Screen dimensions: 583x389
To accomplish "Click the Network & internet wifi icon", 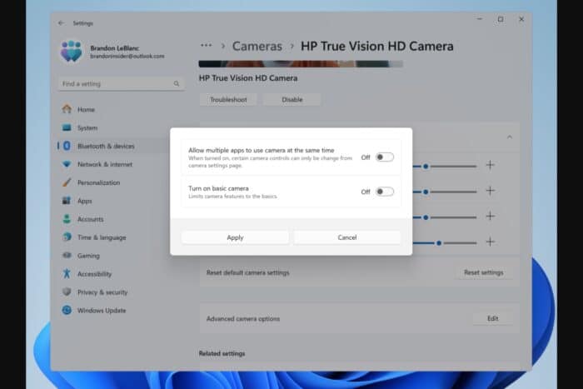I will (67, 164).
